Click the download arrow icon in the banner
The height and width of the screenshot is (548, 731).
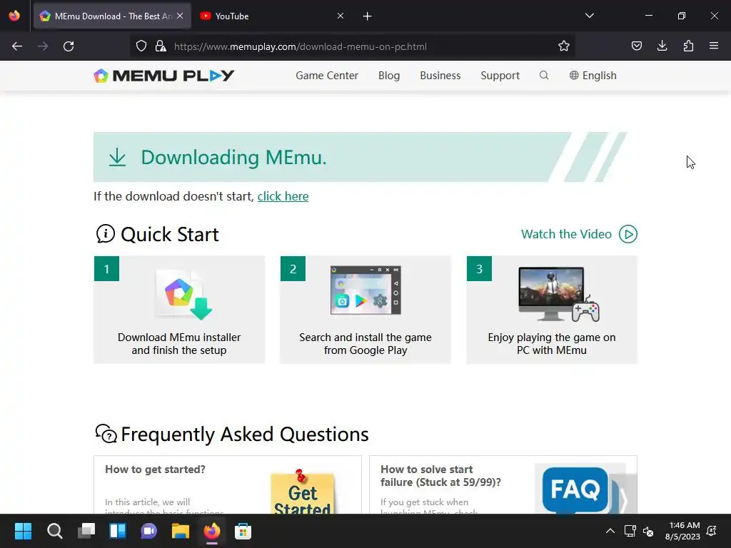[x=118, y=157]
